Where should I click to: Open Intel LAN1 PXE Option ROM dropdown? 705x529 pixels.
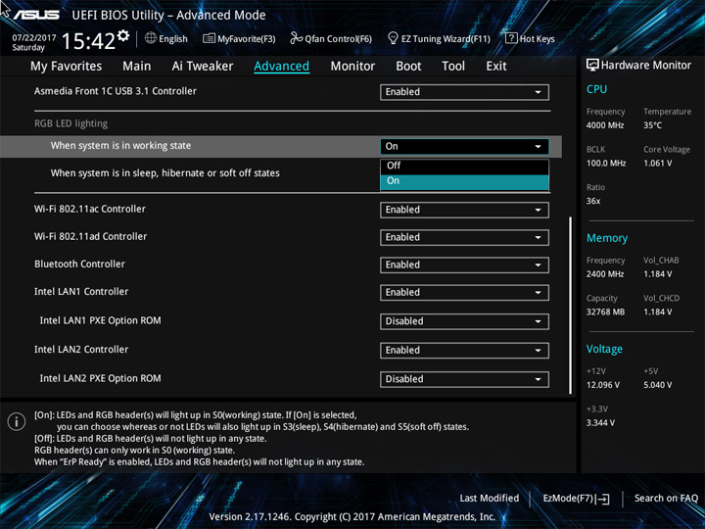pos(464,321)
